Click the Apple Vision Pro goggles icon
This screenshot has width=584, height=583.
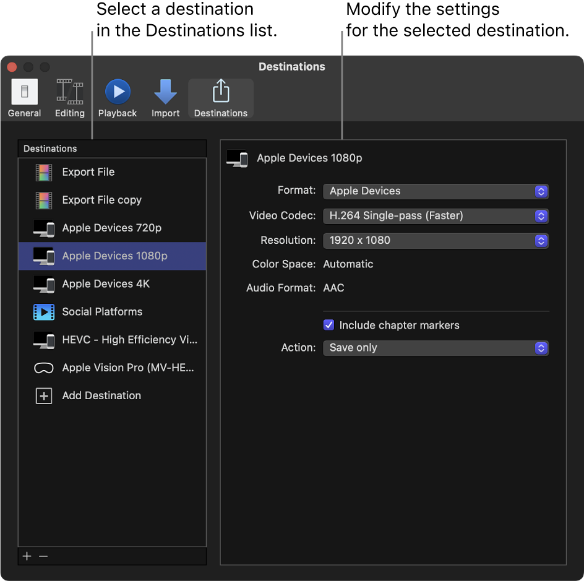(43, 368)
